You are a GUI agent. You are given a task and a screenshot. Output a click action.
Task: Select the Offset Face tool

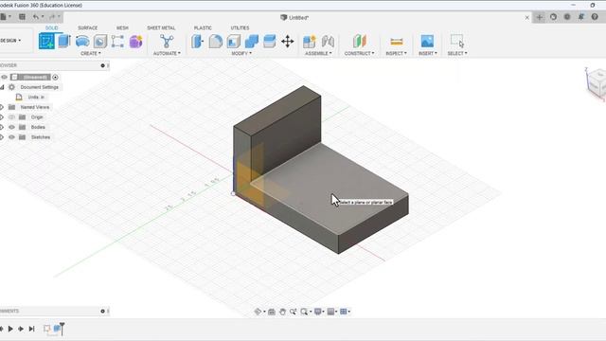tap(269, 41)
